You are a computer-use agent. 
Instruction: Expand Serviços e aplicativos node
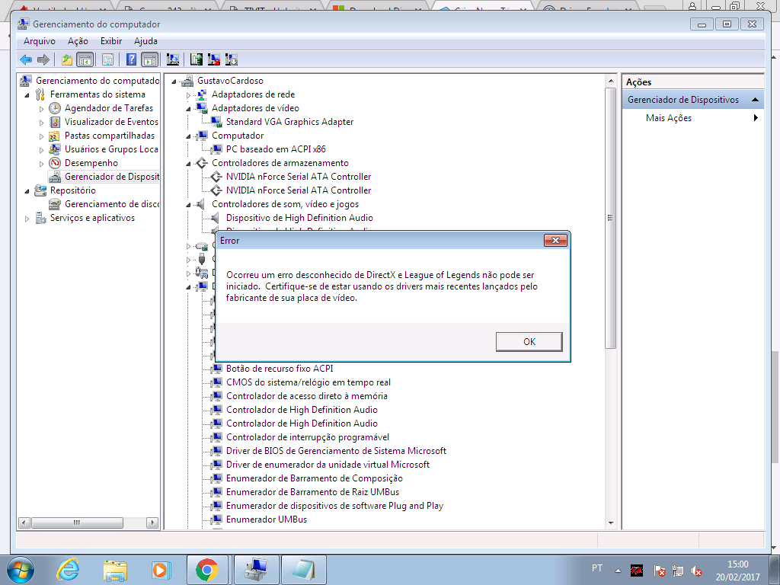27,218
